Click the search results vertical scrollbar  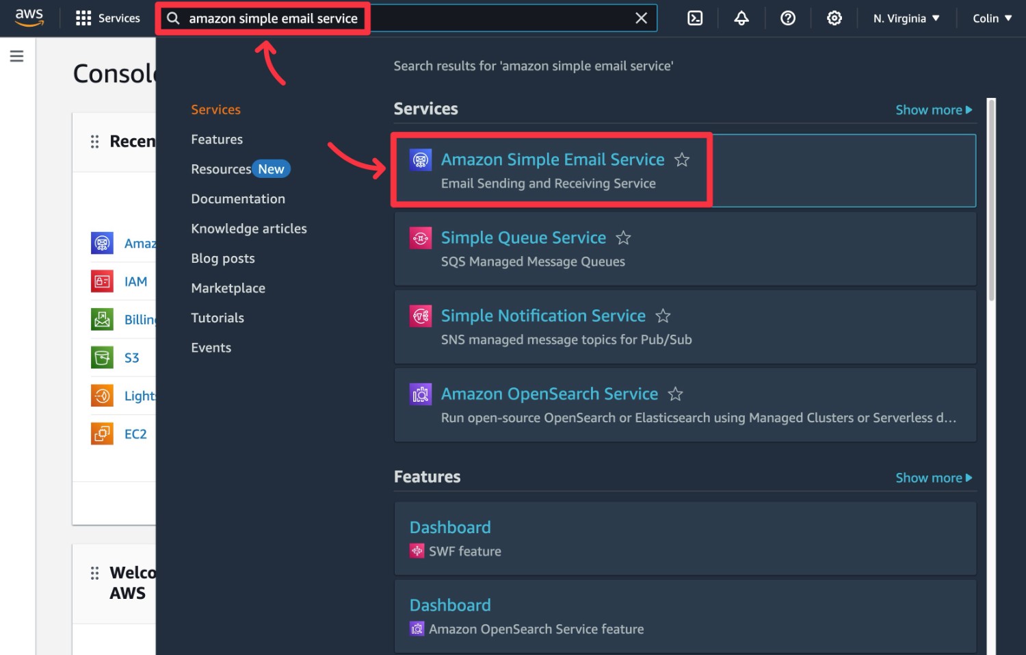click(x=991, y=200)
